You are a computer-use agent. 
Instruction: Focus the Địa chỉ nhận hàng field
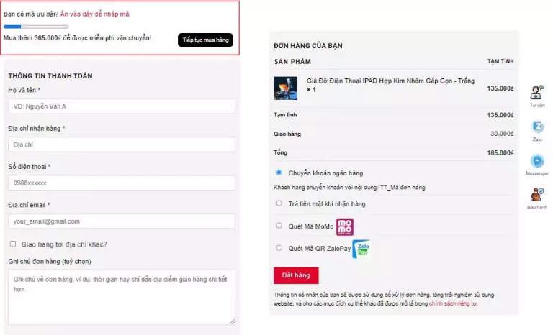122,144
